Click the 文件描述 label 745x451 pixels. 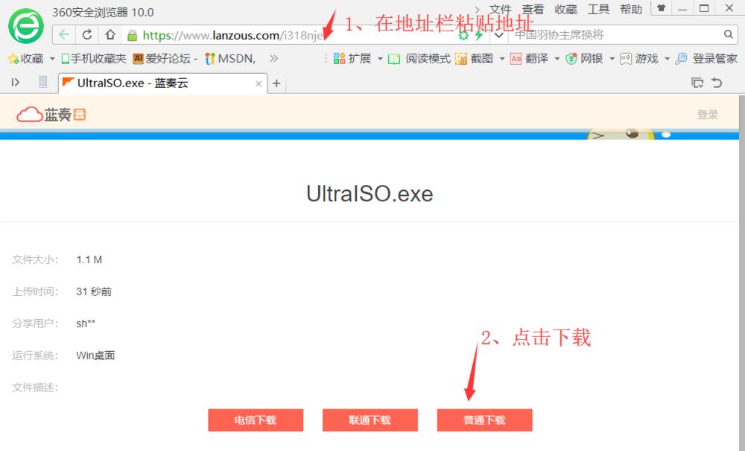coord(35,388)
